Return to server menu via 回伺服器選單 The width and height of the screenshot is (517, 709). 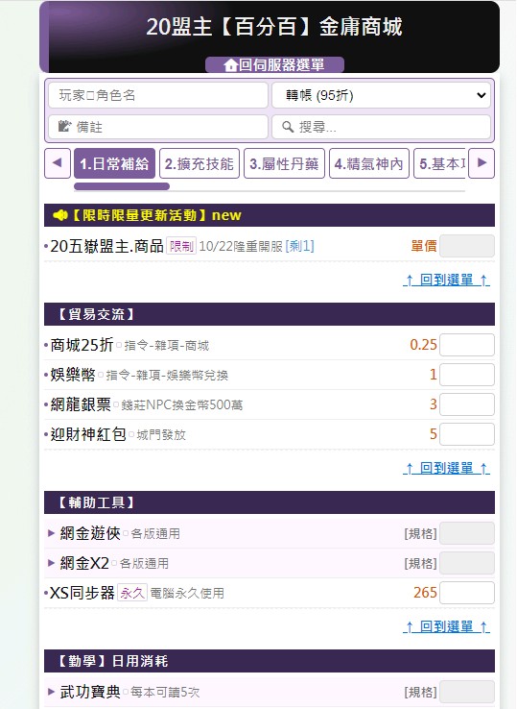point(274,65)
